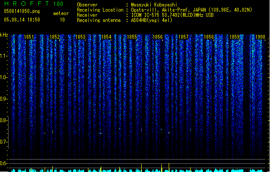The width and height of the screenshot is (270, 172).
Task: Click the 1.0 kHz frequency tick label
Action: (x=4, y=77)
